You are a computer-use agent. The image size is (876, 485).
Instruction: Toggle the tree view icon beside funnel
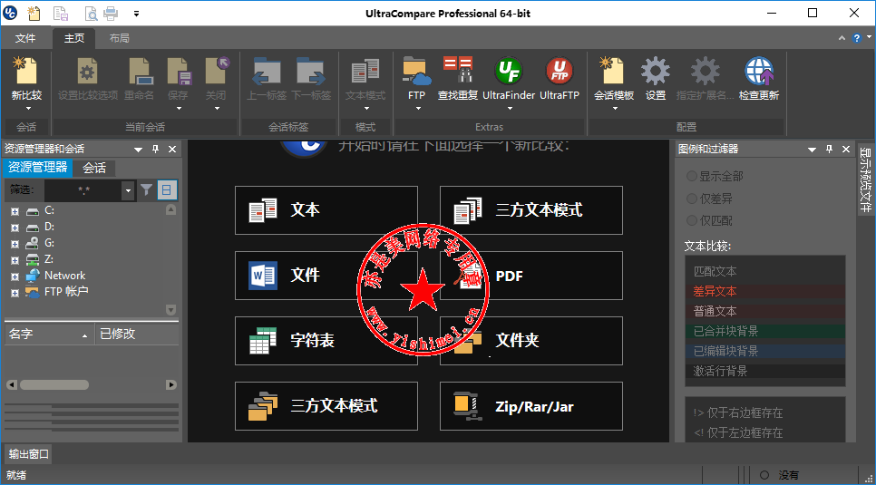[167, 190]
